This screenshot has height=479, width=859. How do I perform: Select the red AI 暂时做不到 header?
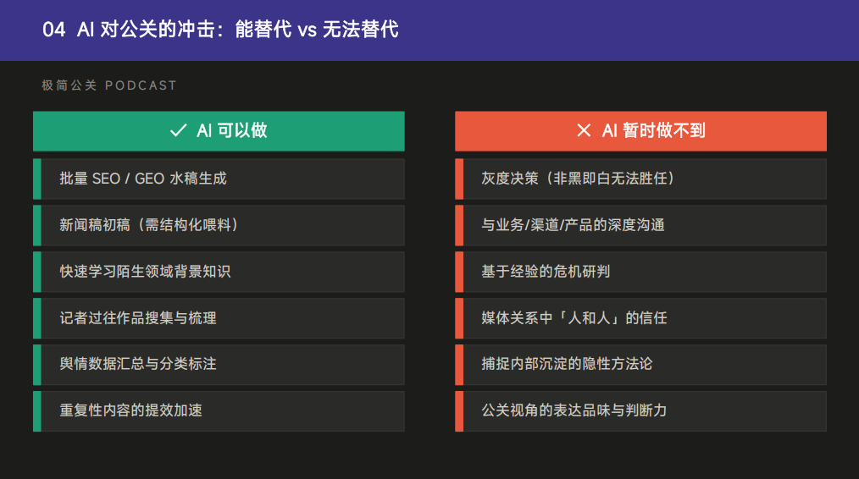pyautogui.click(x=640, y=131)
